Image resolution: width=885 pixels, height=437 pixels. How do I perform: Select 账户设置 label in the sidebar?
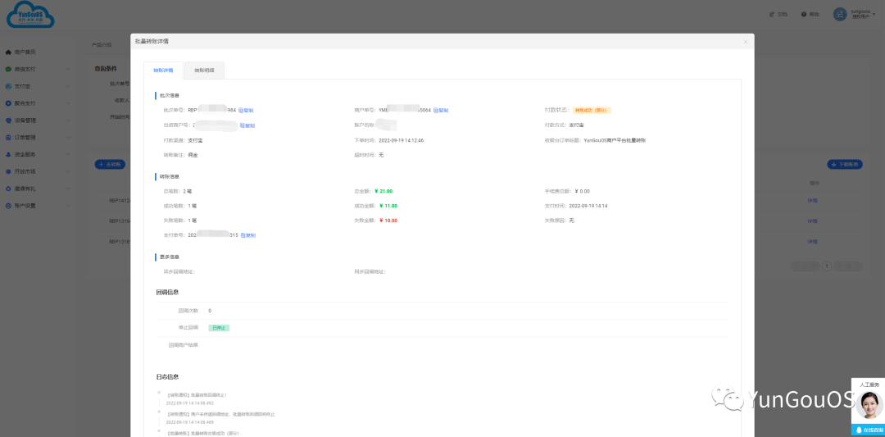[x=25, y=206]
